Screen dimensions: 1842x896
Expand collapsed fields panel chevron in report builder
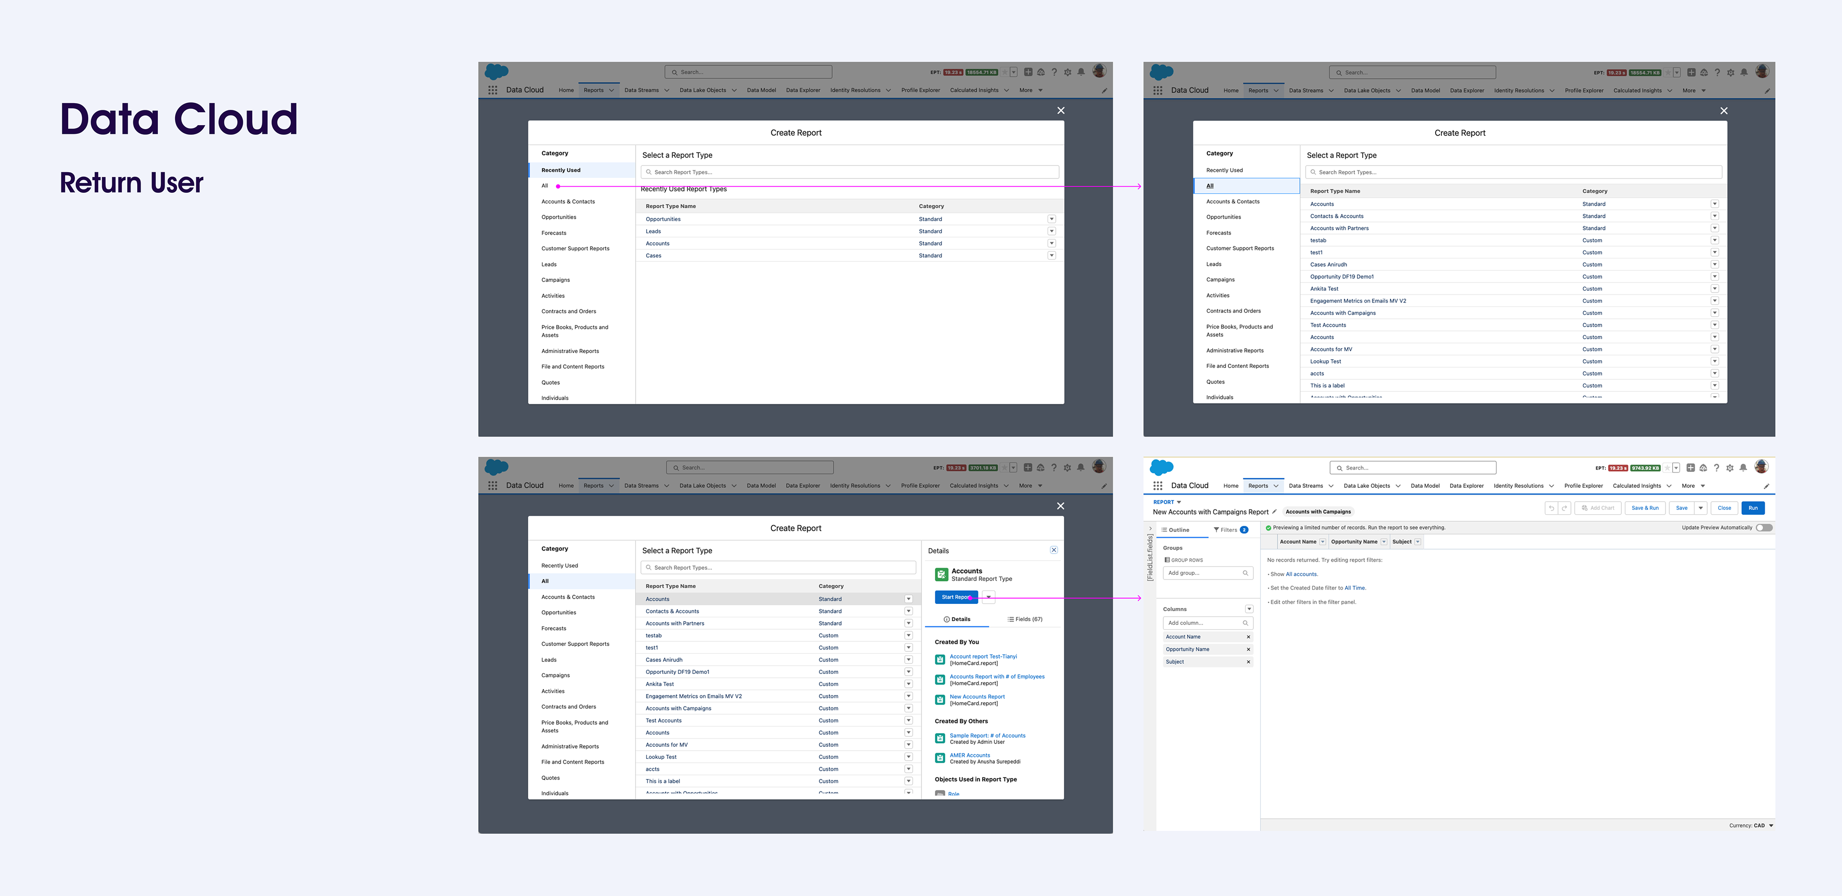pos(1150,529)
